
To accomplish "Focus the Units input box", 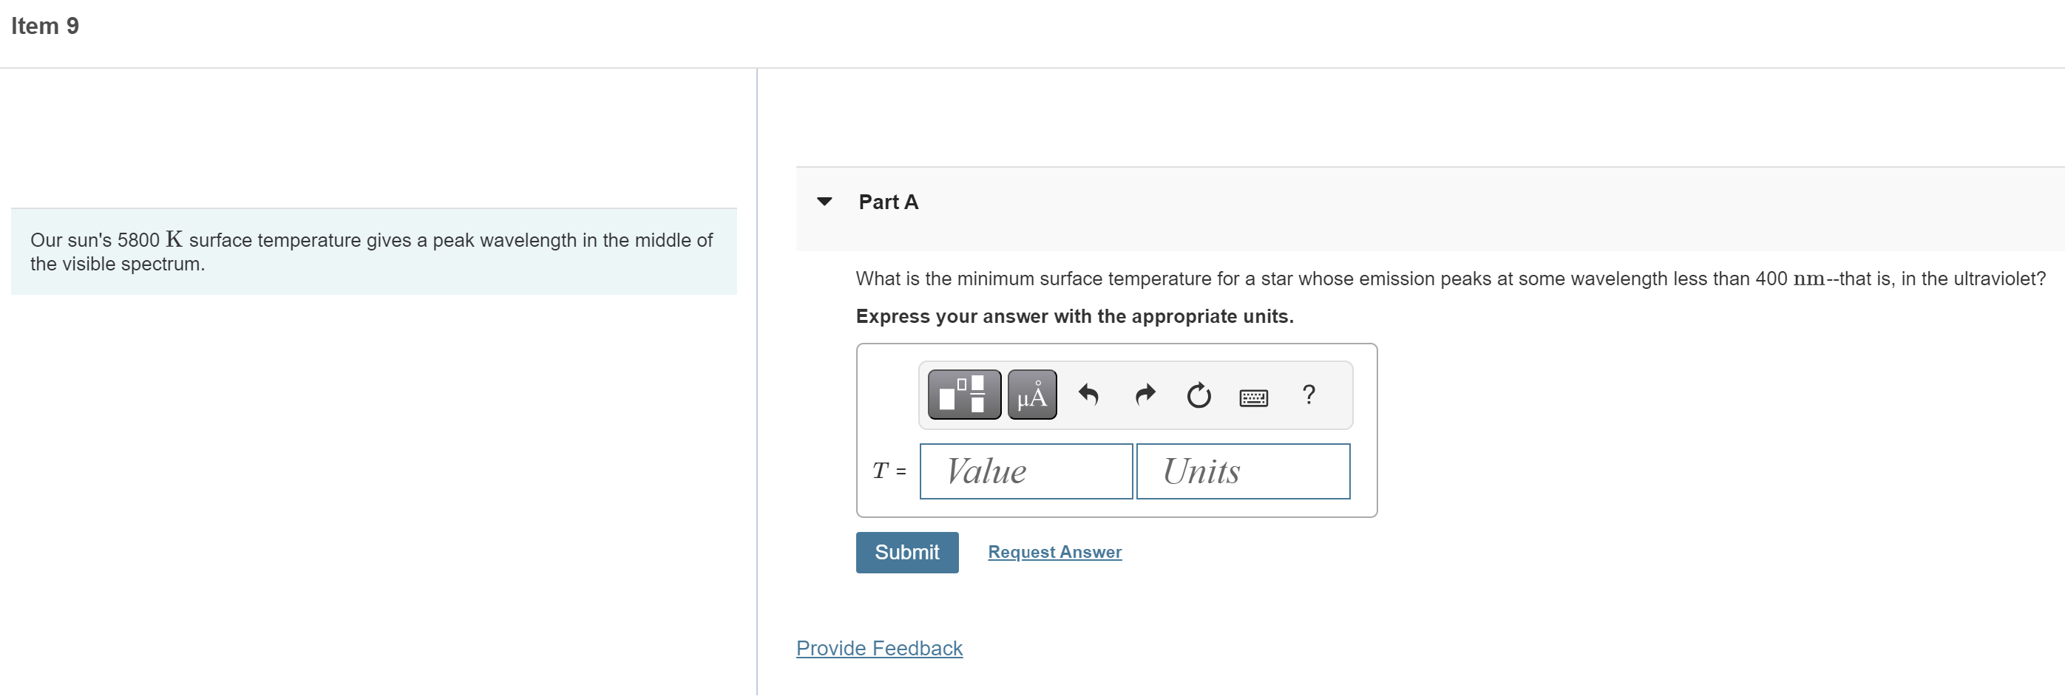I will click(1243, 471).
